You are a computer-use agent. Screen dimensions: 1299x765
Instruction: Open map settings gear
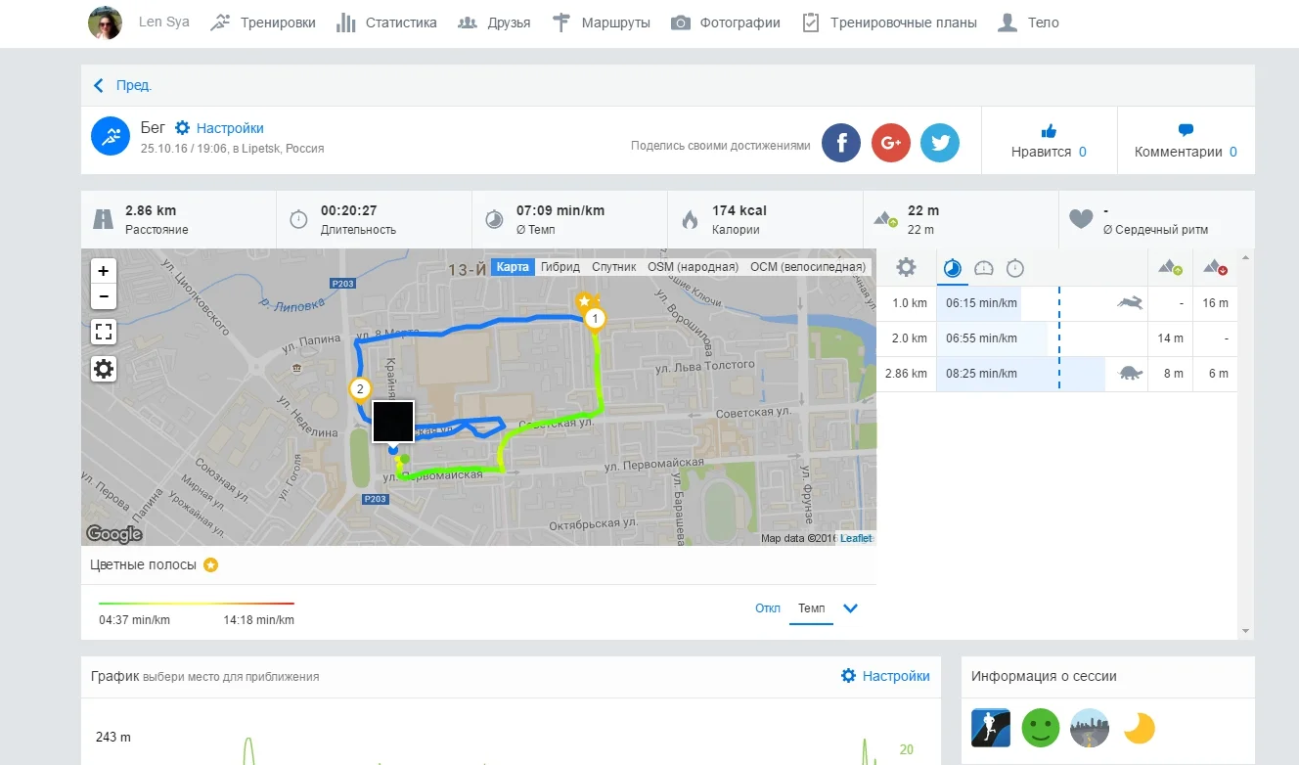(x=104, y=369)
